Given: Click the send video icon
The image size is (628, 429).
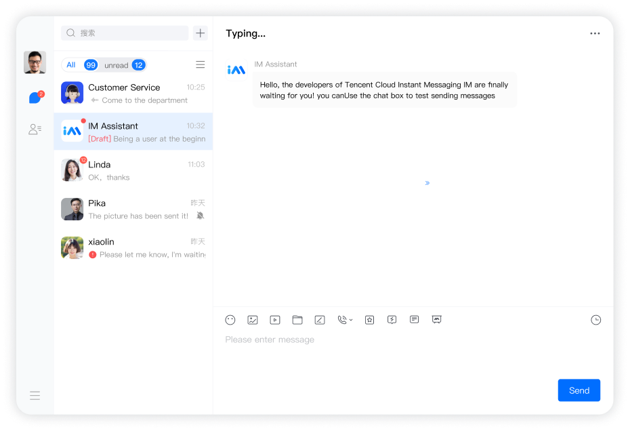Looking at the screenshot, I should (x=275, y=320).
